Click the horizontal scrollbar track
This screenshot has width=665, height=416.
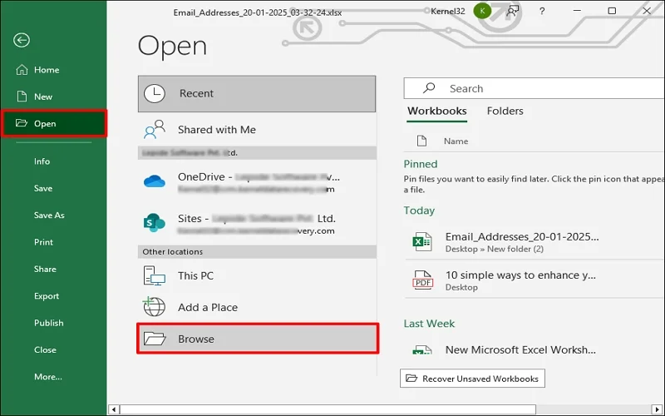pos(594,409)
